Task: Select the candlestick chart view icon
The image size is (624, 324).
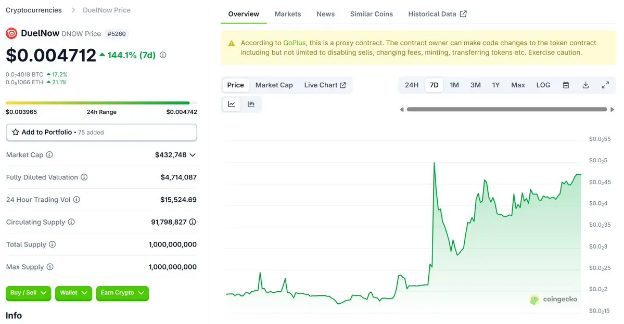Action: coord(251,104)
